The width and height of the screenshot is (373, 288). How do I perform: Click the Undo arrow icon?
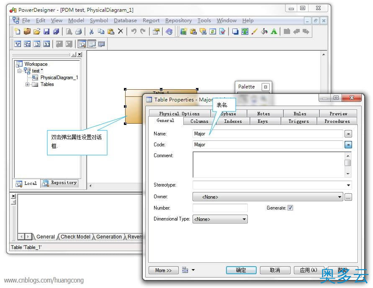point(134,31)
